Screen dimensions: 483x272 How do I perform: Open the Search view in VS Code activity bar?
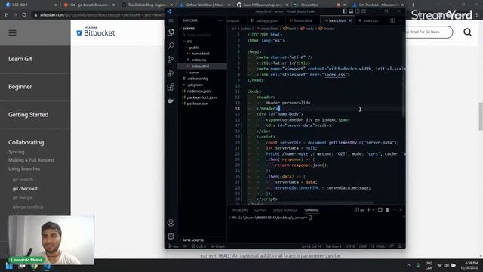click(171, 46)
